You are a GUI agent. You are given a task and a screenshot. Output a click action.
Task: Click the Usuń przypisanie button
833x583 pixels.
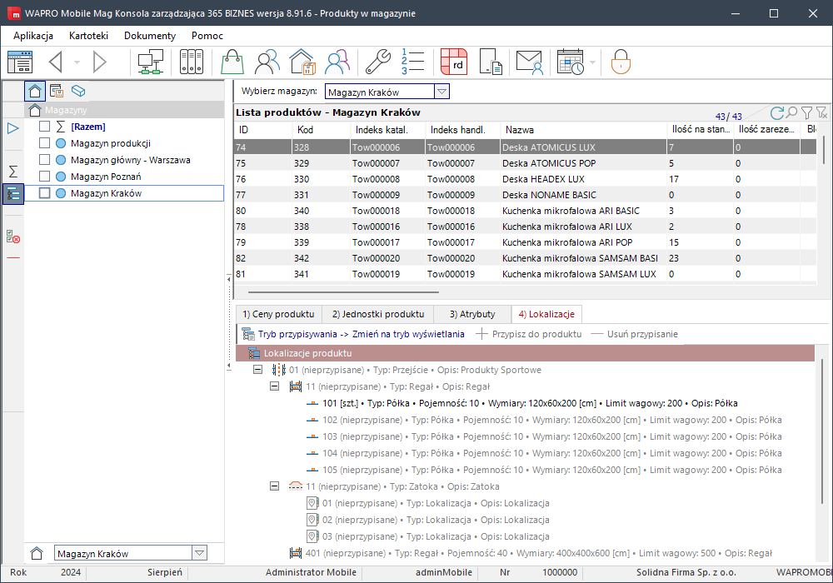(x=634, y=334)
